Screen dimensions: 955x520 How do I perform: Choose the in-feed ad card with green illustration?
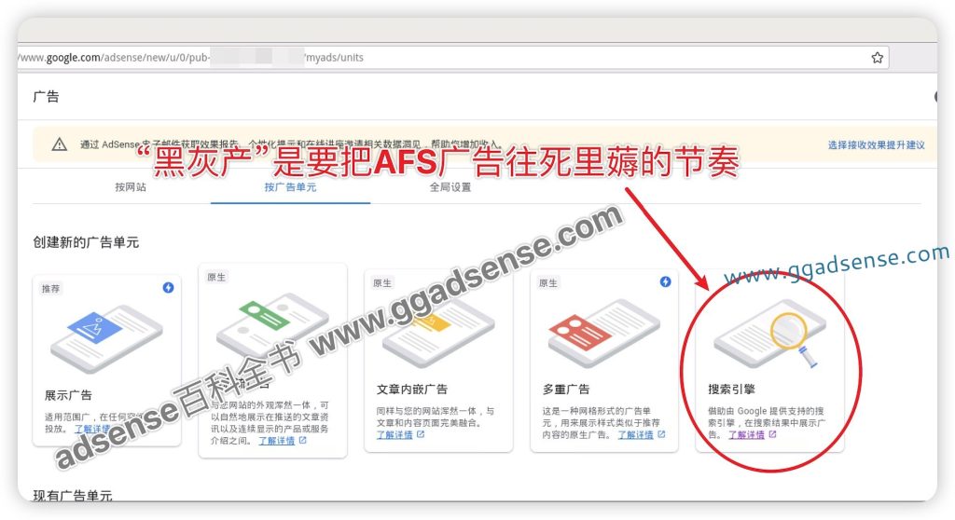(272, 326)
